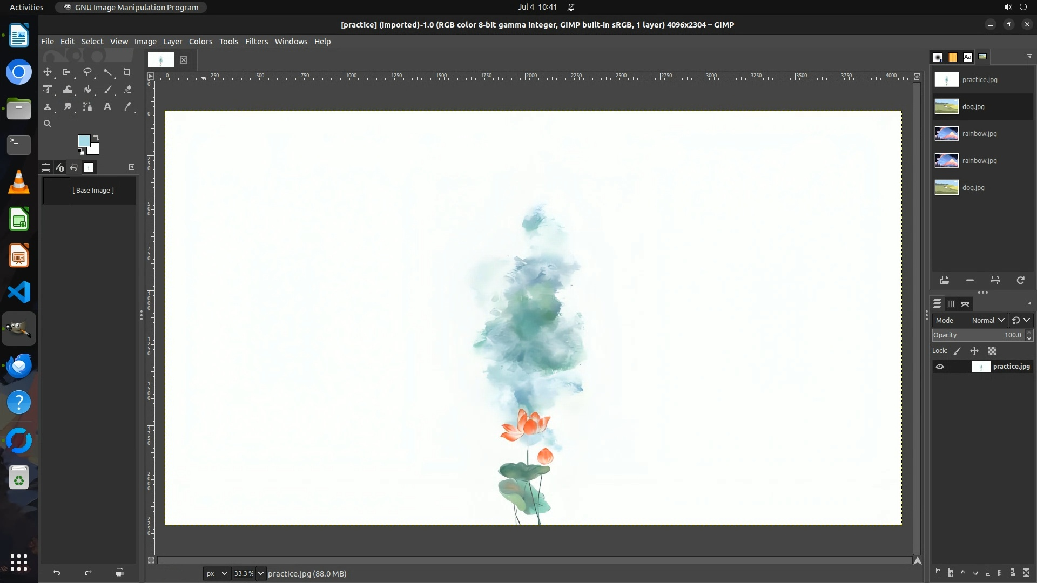
Task: Hide the practice.jpg layer via eye icon
Action: tap(940, 367)
